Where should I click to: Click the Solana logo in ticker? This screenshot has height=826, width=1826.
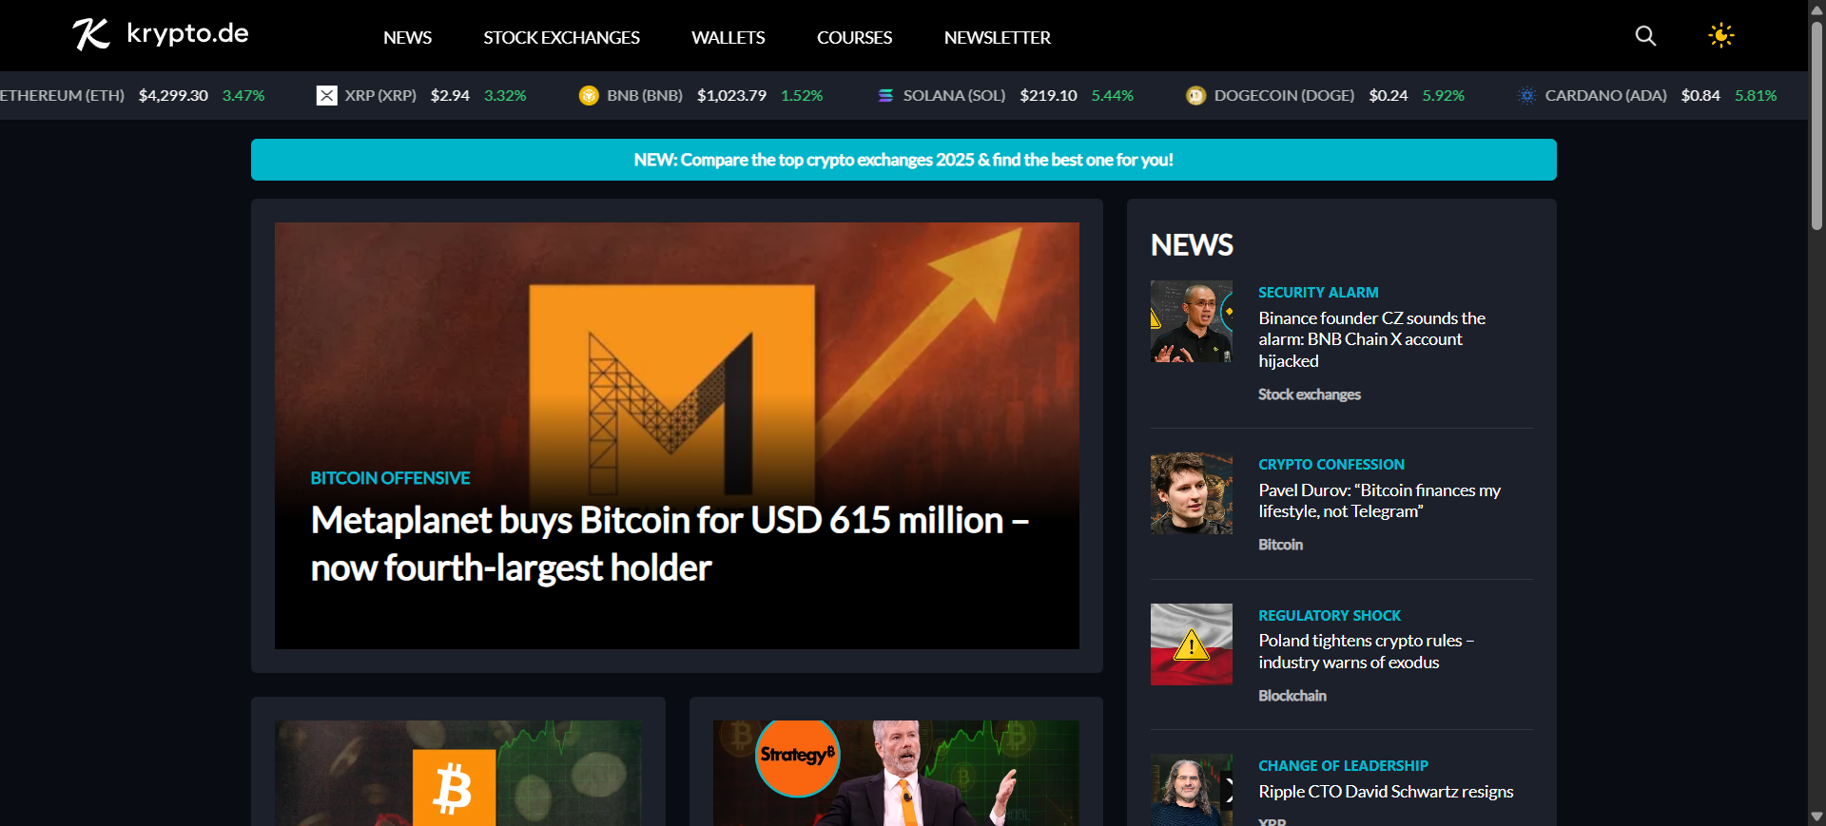coord(885,95)
